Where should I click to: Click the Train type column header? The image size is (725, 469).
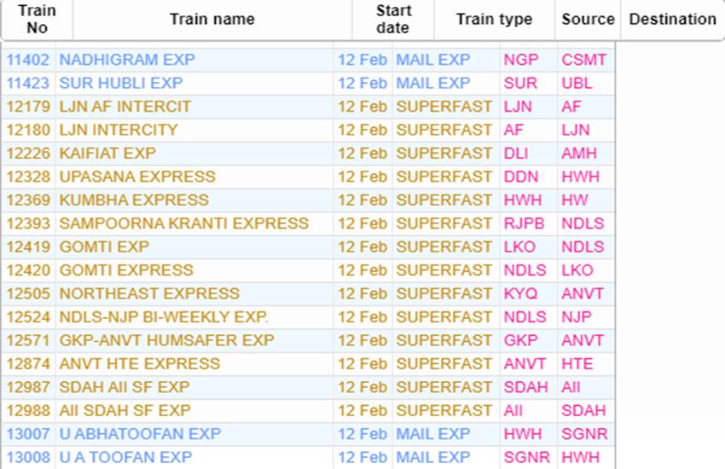pyautogui.click(x=494, y=19)
